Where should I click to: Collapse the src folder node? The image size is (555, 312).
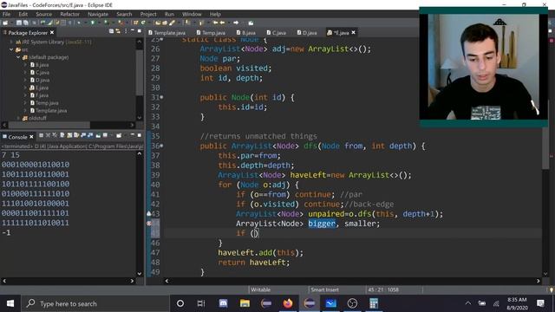point(11,49)
